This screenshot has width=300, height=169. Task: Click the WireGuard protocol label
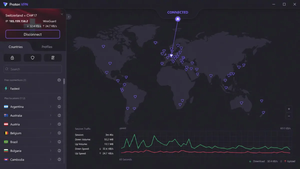[x=49, y=21]
